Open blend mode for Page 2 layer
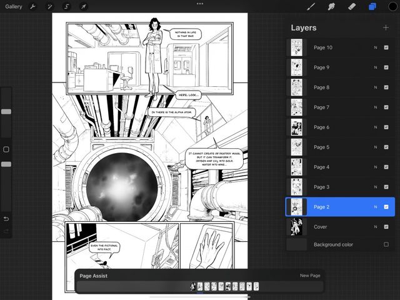Screen dimensions: 400x300 tap(376, 207)
